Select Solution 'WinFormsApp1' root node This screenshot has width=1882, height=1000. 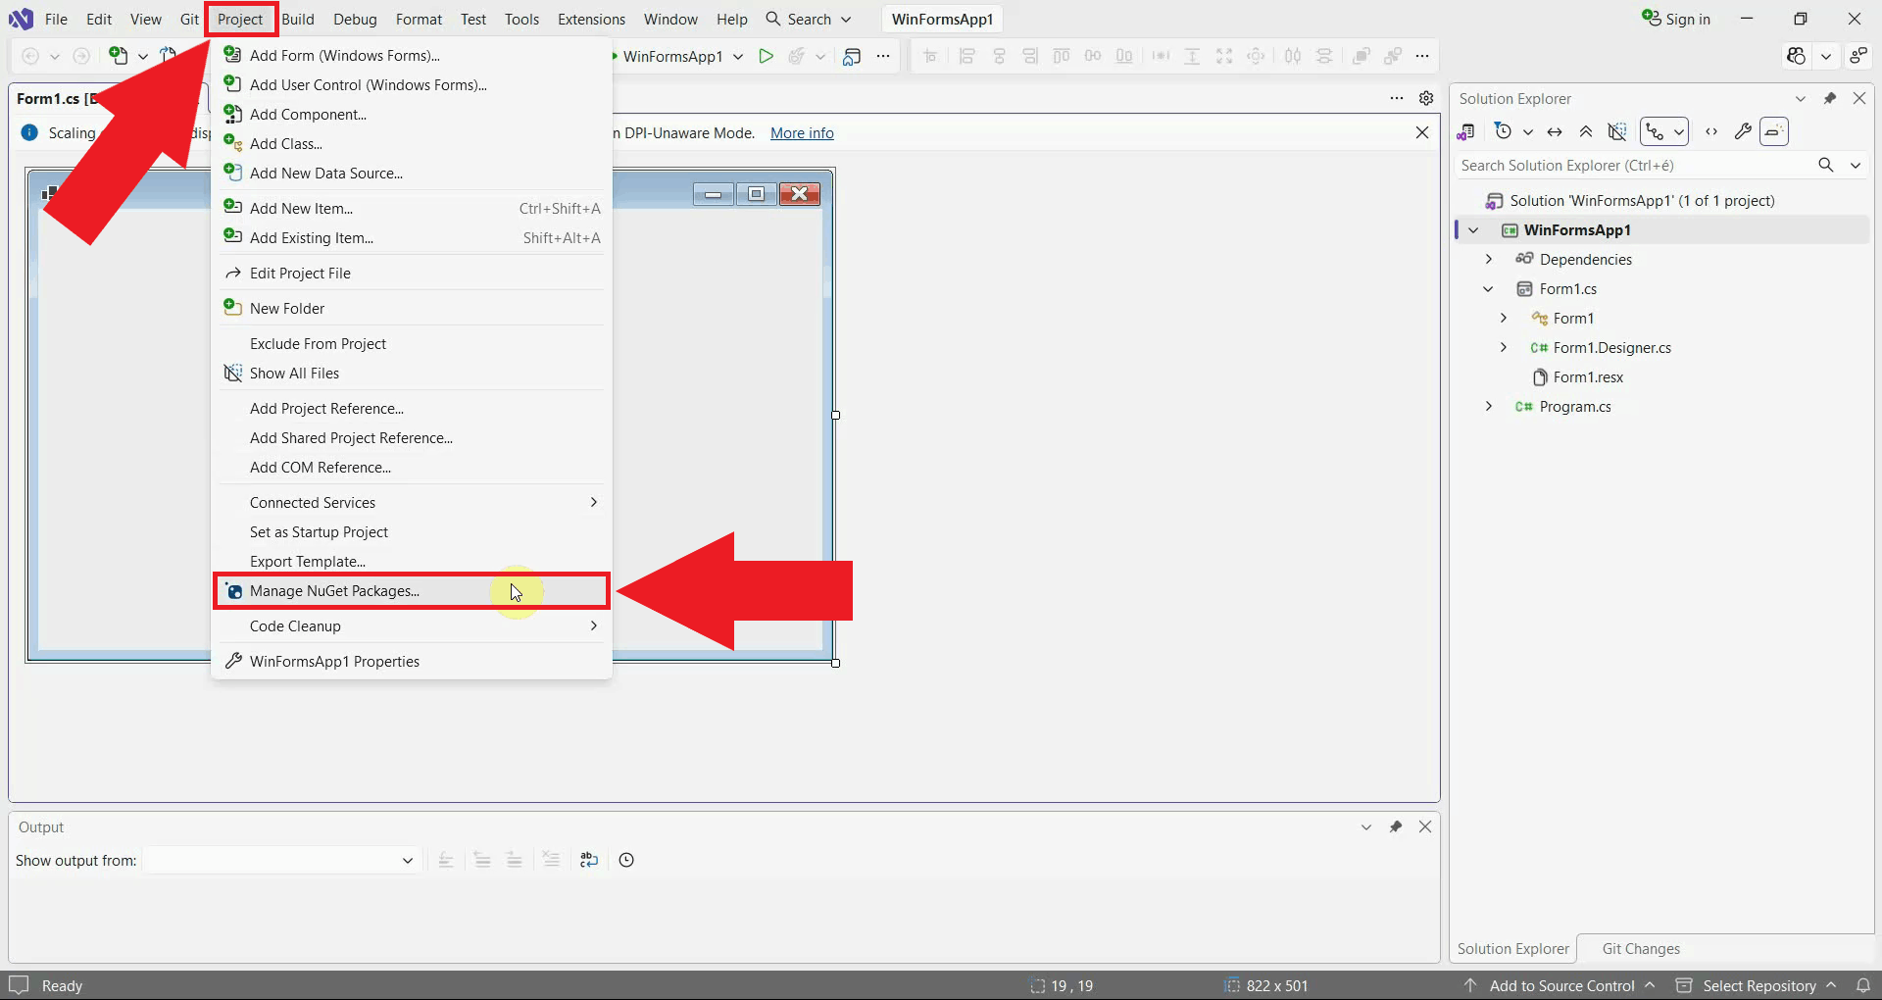tap(1642, 200)
